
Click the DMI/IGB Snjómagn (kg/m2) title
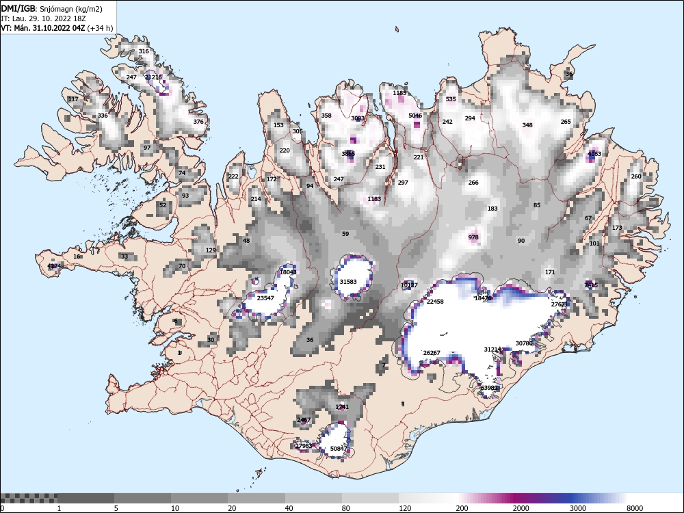tap(51, 9)
